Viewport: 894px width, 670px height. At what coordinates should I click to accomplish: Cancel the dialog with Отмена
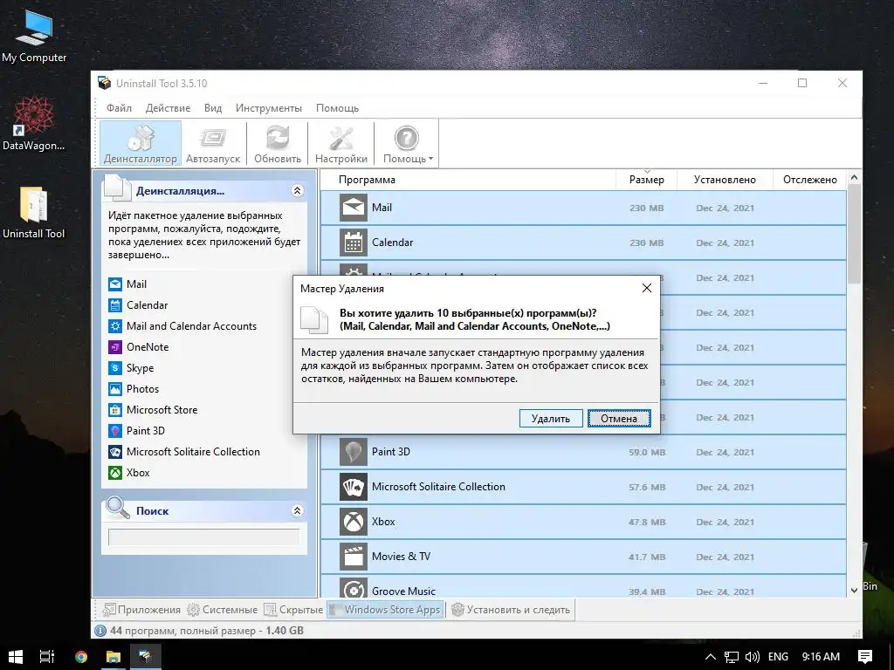(619, 418)
